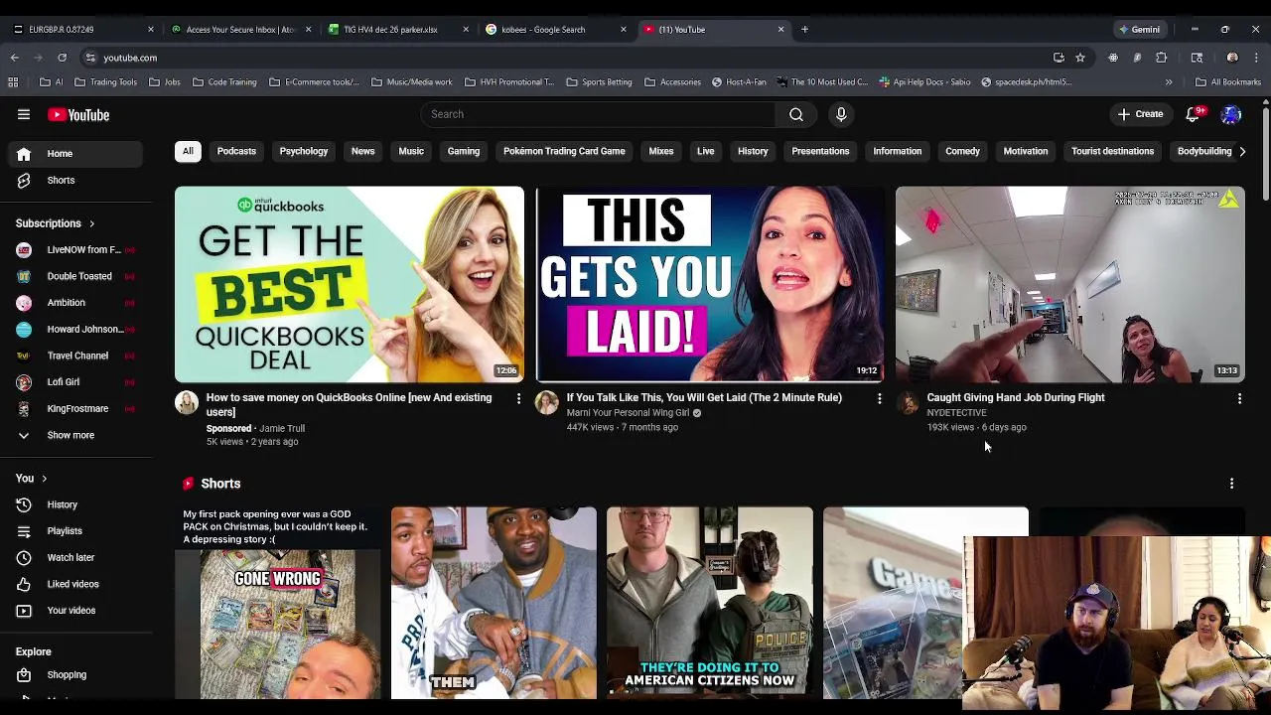
Task: Open History in the sidebar
Action: 75,504
